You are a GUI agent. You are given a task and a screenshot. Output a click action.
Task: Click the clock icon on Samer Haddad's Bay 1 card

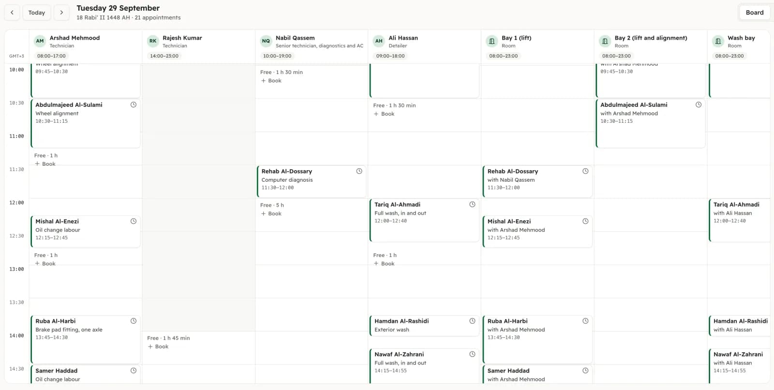(585, 371)
